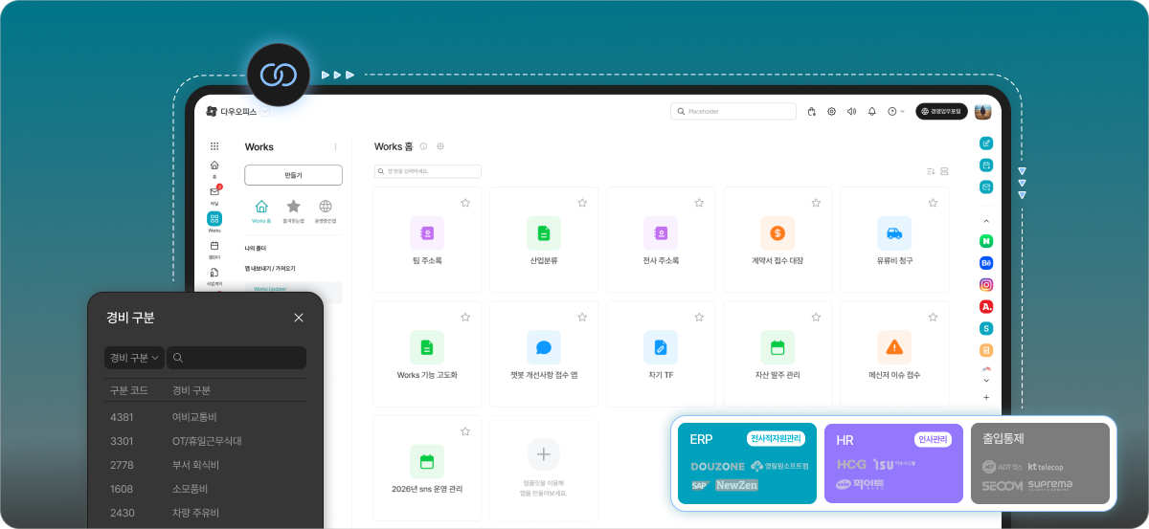The width and height of the screenshot is (1149, 529).
Task: Open the Behance shortcut icon
Action: tap(986, 262)
